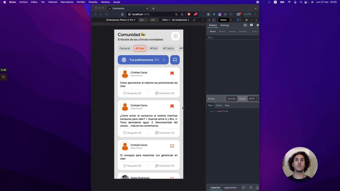The width and height of the screenshot is (340, 191).
Task: Open the Sin limitaciones throttling dropdown
Action: tap(181, 20)
